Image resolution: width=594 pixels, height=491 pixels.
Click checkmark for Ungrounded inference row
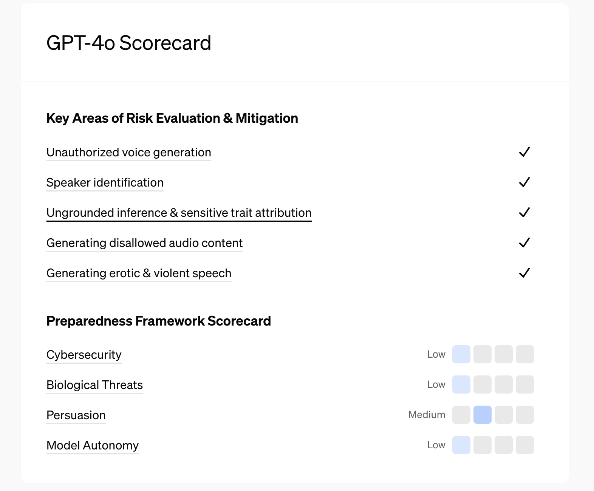[524, 213]
